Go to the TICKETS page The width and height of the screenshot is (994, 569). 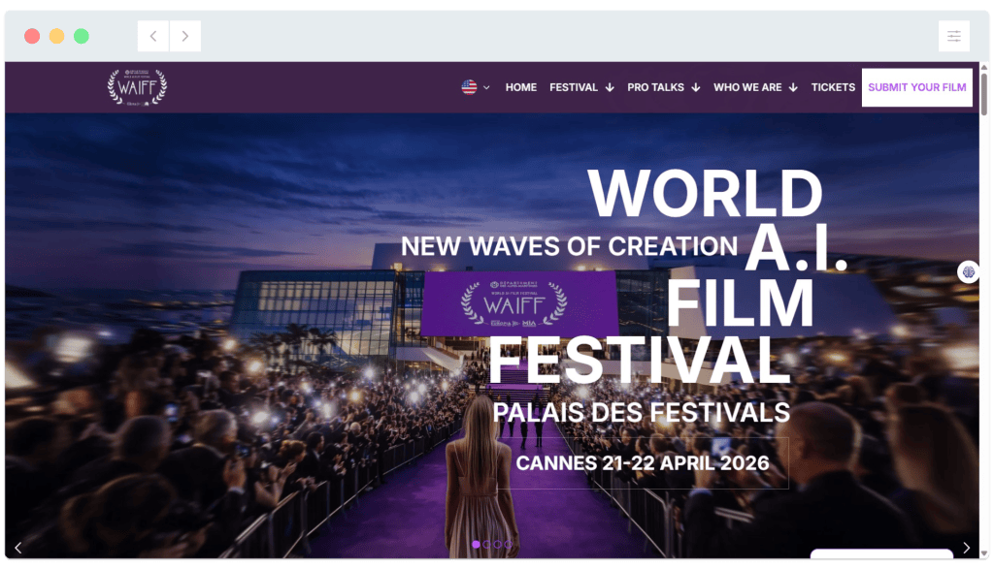click(833, 87)
